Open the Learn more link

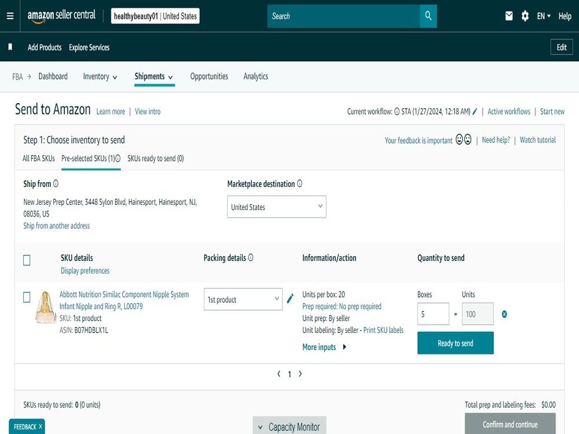(x=111, y=112)
